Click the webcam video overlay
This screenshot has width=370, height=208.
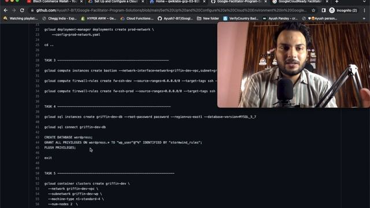pyautogui.click(x=294, y=65)
